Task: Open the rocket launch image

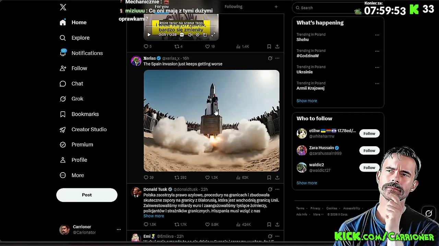Action: click(211, 121)
